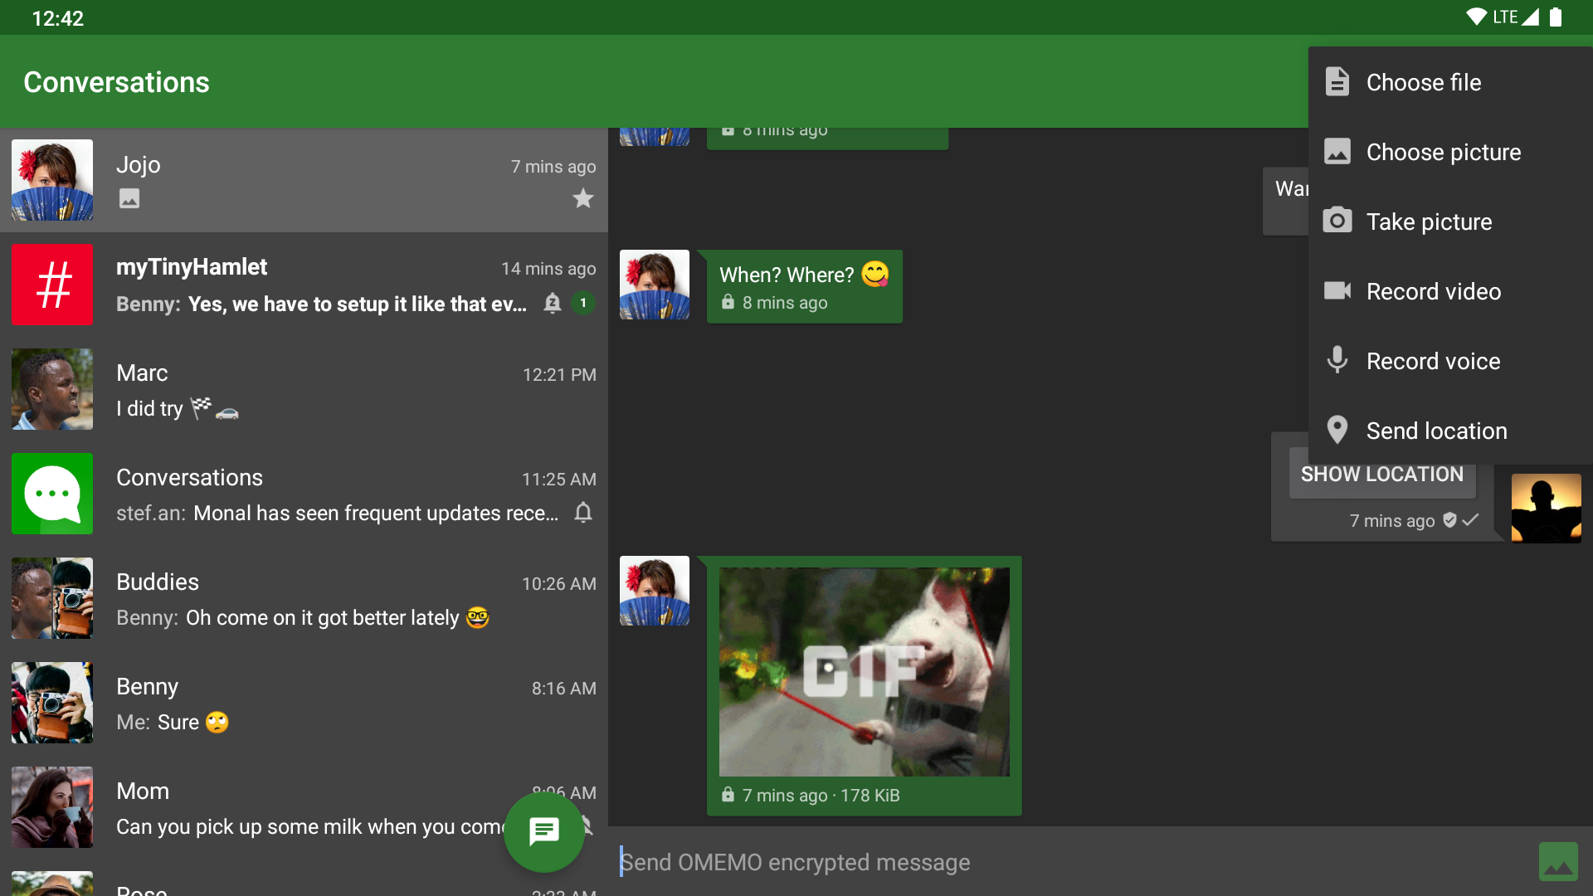The image size is (1593, 896).
Task: Open the GIF image of the pig
Action: click(x=864, y=671)
